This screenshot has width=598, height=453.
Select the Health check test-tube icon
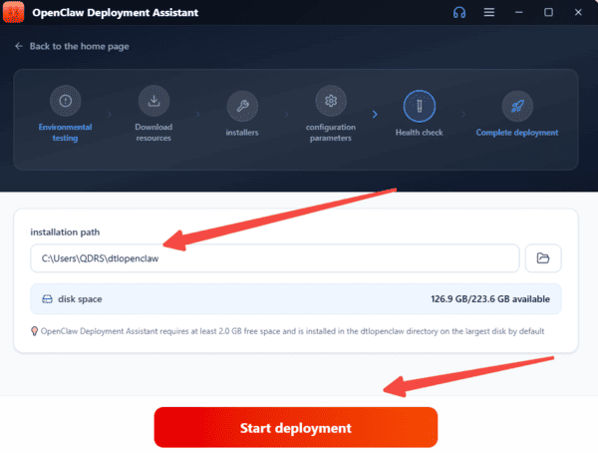click(420, 106)
